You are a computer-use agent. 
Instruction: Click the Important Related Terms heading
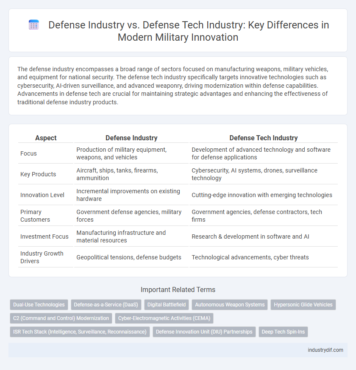[178, 289]
